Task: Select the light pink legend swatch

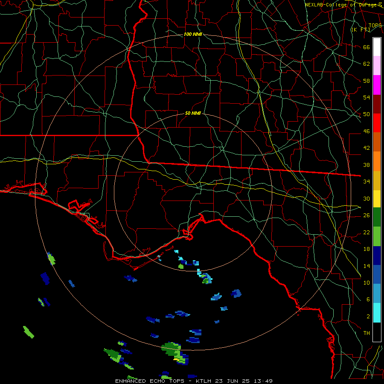Action: [x=377, y=66]
